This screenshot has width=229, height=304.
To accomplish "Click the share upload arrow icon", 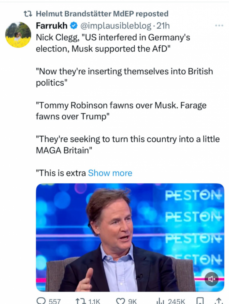I will coord(218,301).
